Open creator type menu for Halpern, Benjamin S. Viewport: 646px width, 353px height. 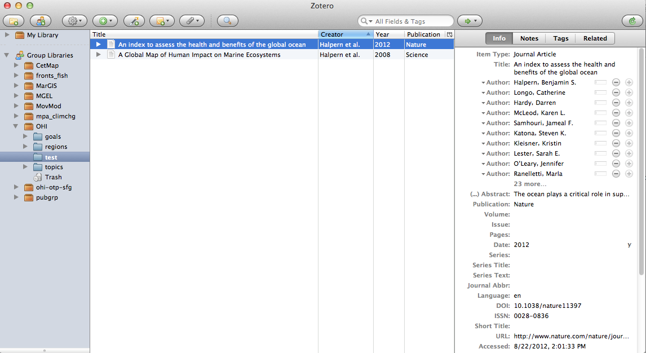coord(495,82)
